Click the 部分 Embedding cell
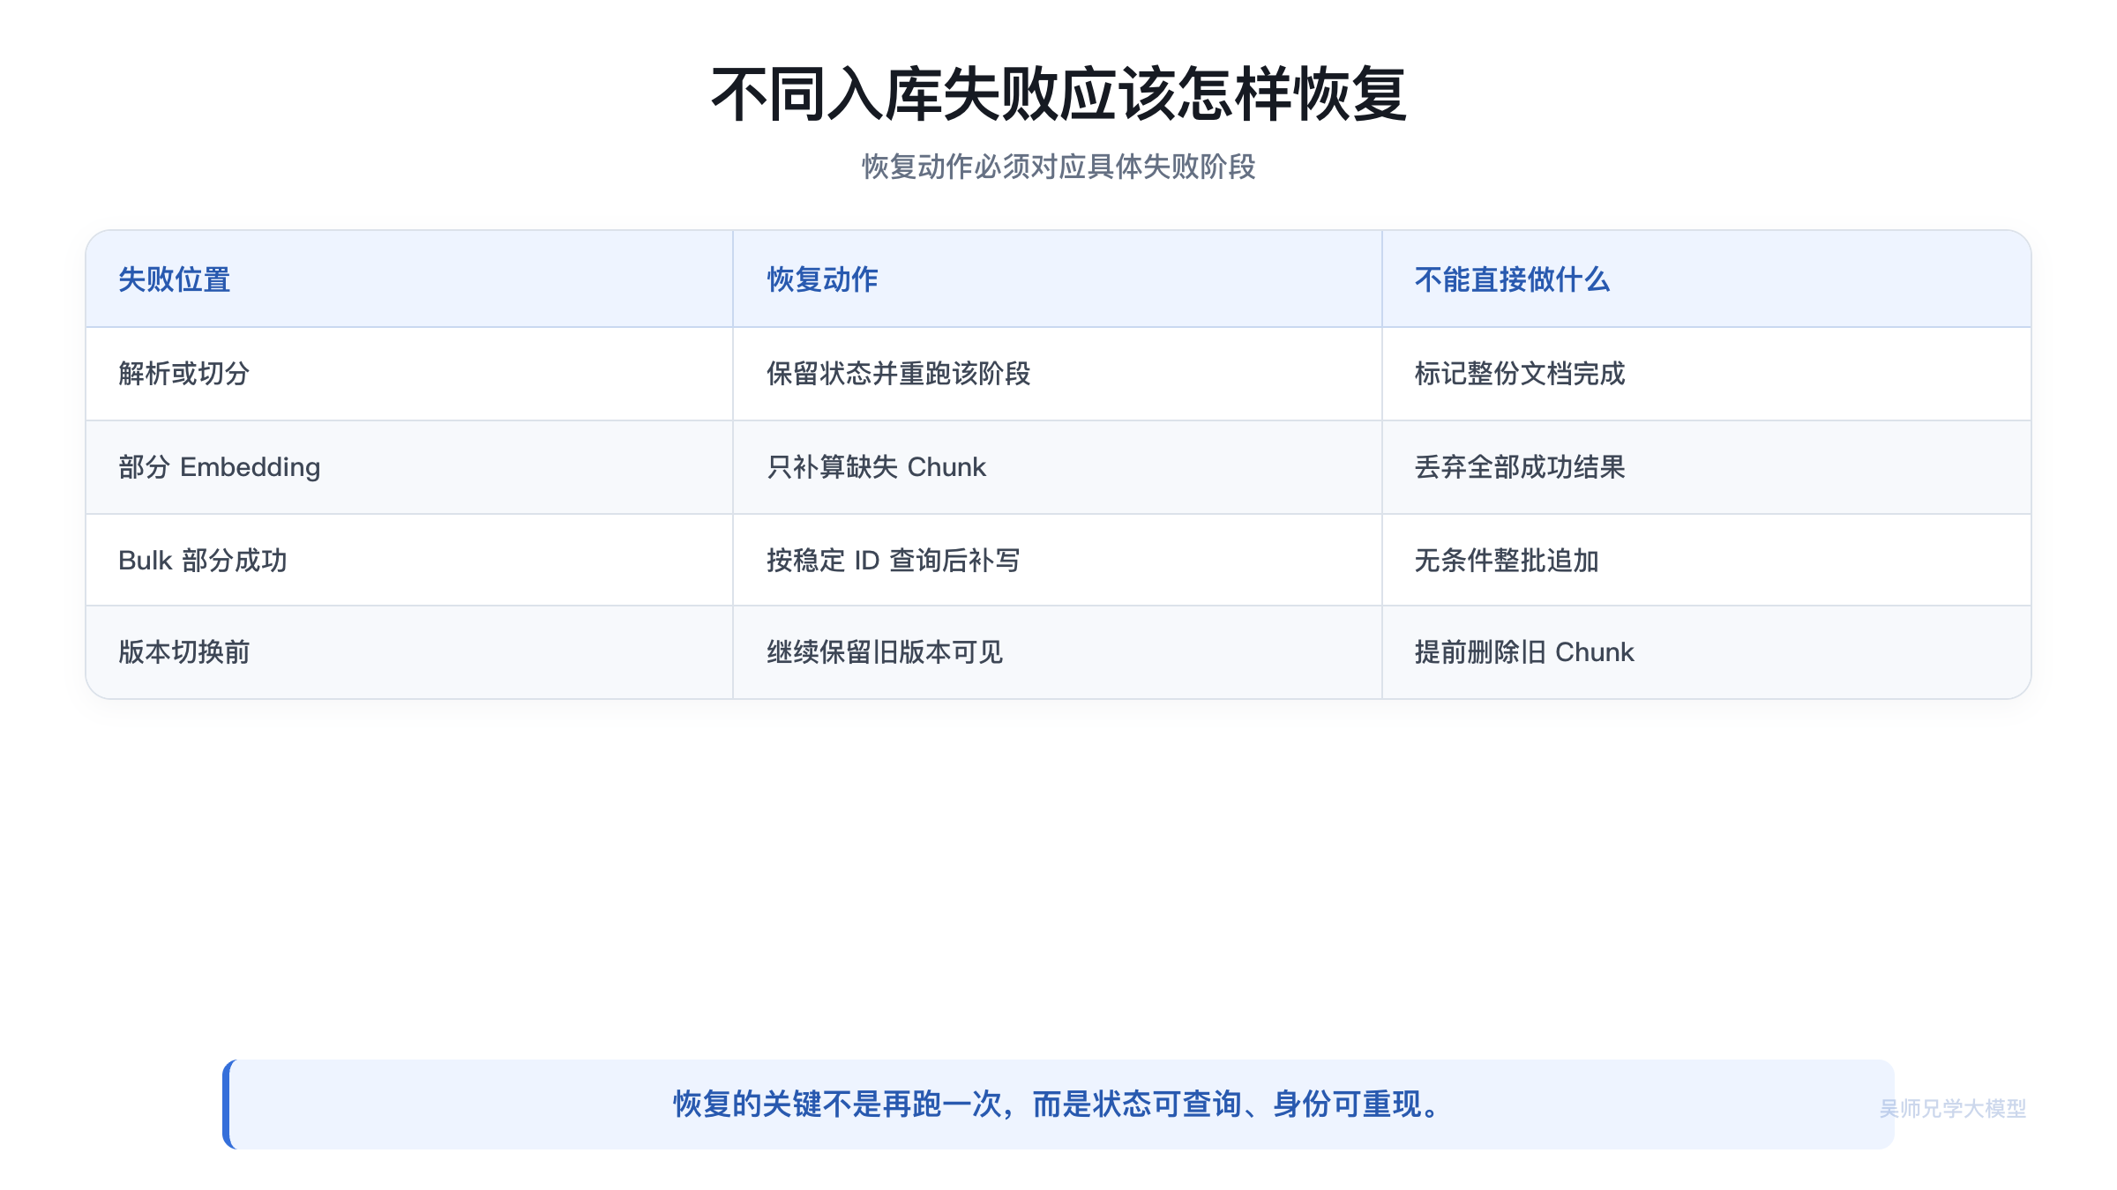 409,467
